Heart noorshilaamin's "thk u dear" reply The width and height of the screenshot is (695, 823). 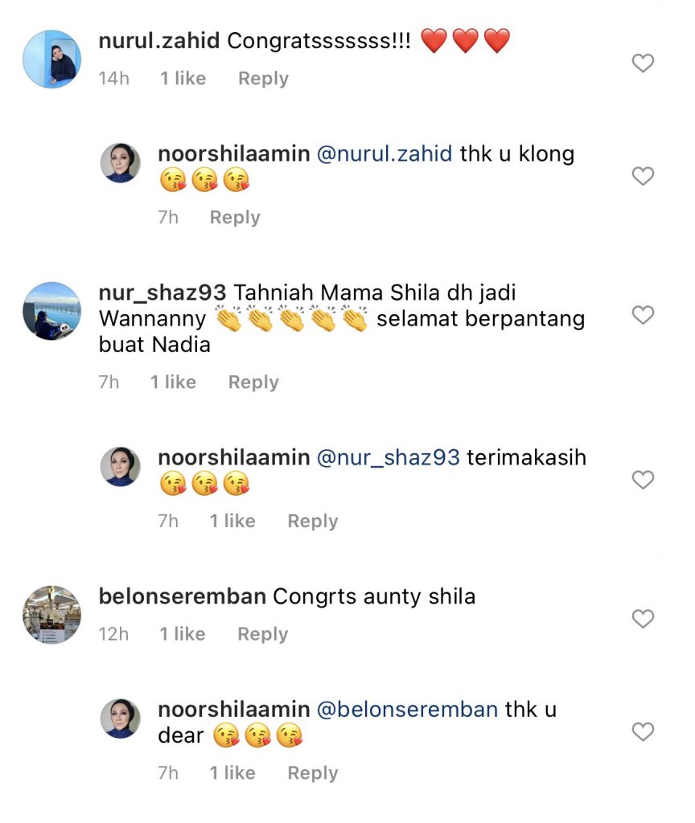[643, 732]
